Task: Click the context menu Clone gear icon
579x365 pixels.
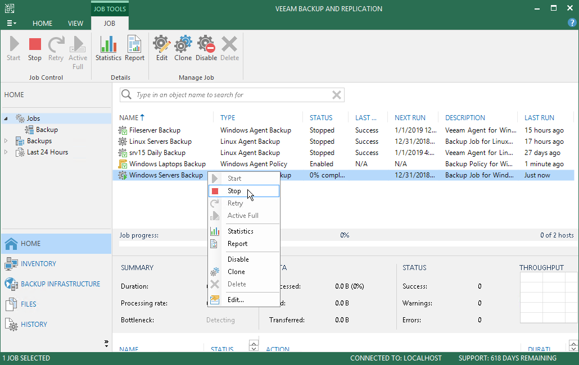Action: click(x=215, y=272)
